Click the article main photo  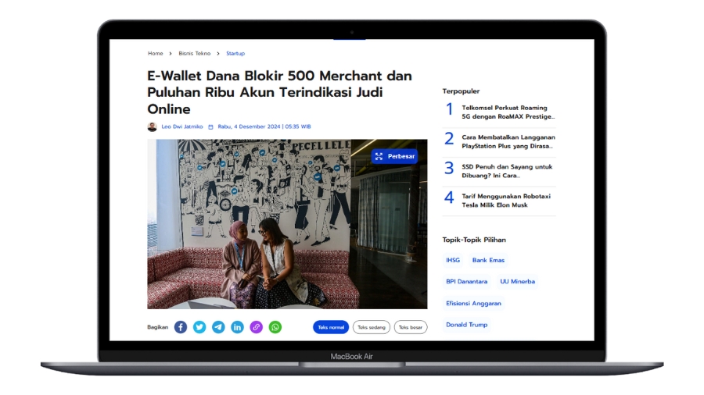pyautogui.click(x=287, y=224)
